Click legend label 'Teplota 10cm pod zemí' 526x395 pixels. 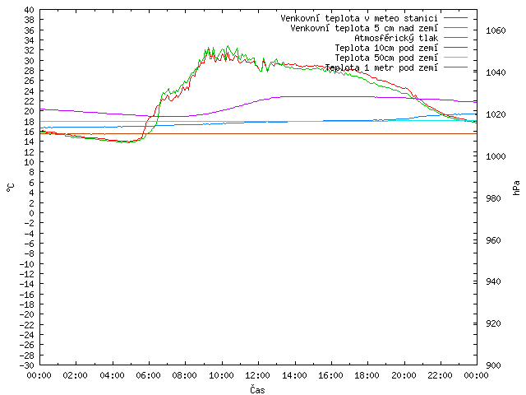click(x=386, y=48)
